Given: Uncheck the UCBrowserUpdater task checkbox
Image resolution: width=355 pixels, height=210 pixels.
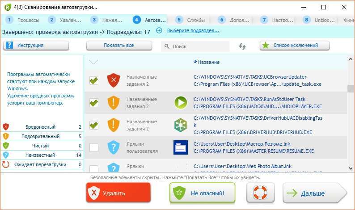Looking at the screenshot, I should pyautogui.click(x=94, y=80).
